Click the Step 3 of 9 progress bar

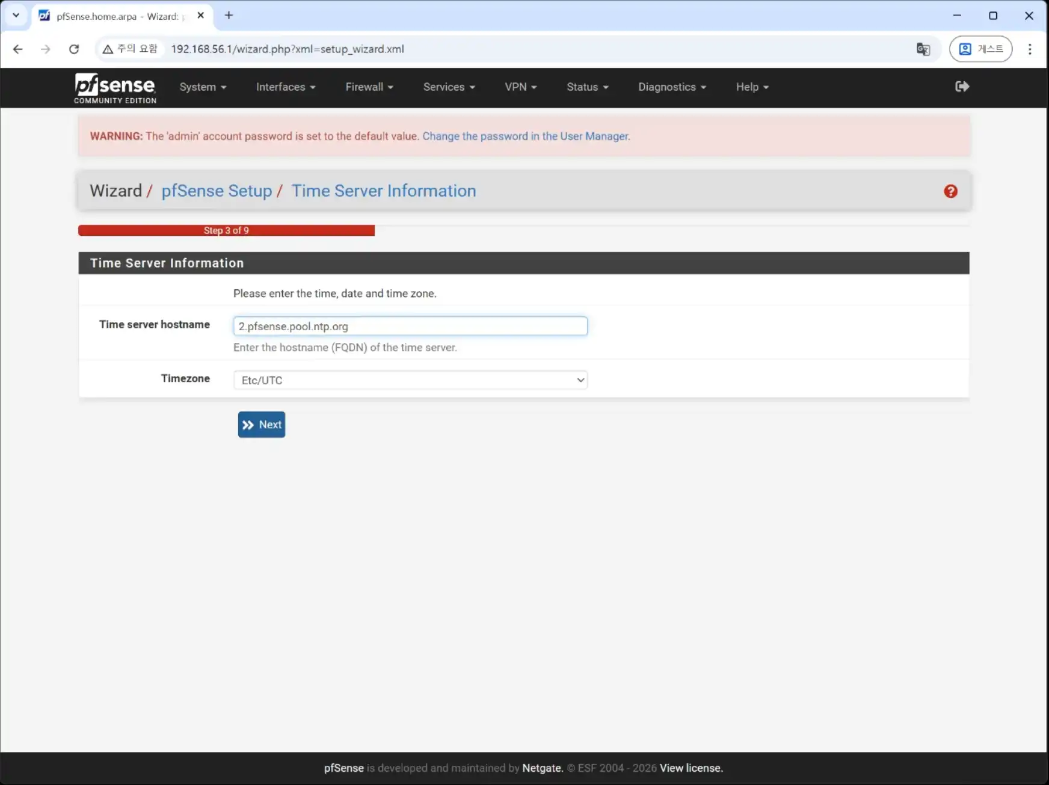click(x=226, y=230)
